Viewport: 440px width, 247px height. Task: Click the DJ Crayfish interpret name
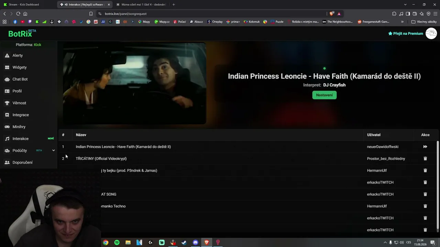coord(334,85)
